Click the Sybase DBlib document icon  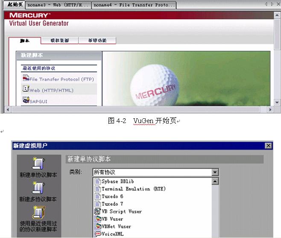click(x=97, y=181)
